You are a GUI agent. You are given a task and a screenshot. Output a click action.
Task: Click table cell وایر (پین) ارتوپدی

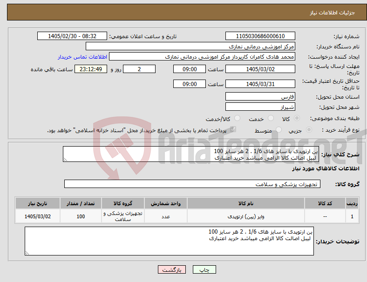tap(246, 216)
